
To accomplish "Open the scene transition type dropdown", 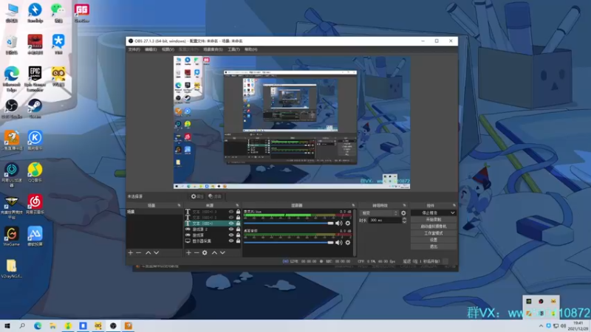I will [379, 212].
